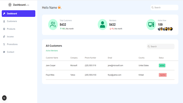Click the Total Customers 5432 value

[x=63, y=25]
